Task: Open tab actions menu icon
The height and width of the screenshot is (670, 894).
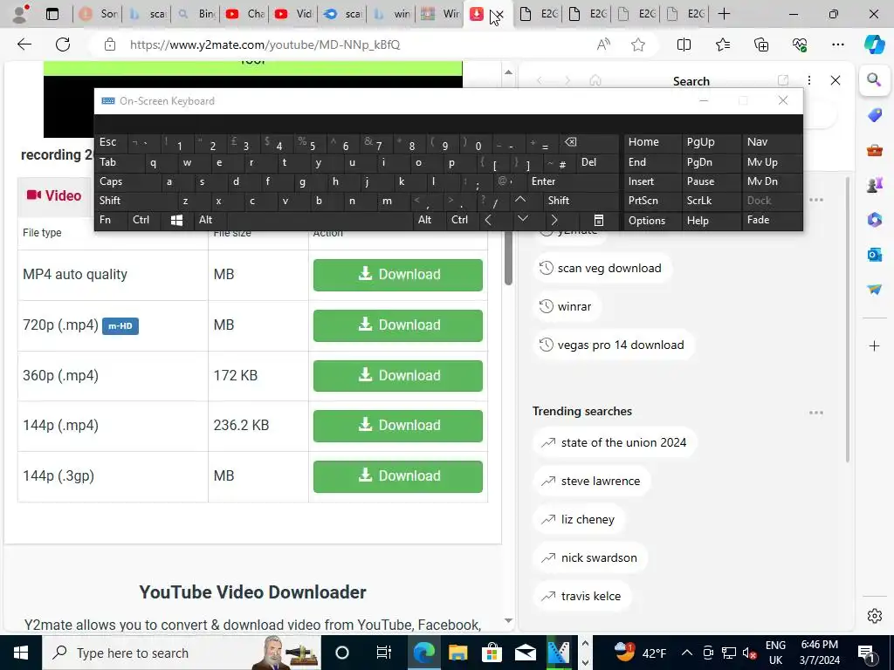Action: pyautogui.click(x=52, y=14)
